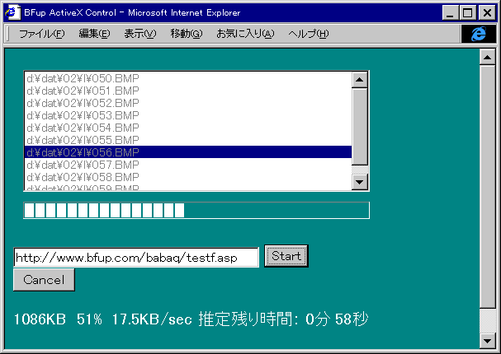Image resolution: width=501 pixels, height=354 pixels.
Task: Click the Internet Explorer throbber logo
Action: point(479,34)
